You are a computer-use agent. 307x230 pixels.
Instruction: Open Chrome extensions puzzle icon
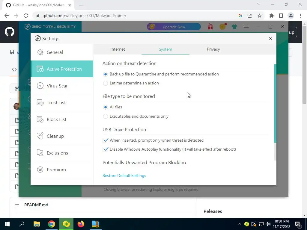click(272, 16)
